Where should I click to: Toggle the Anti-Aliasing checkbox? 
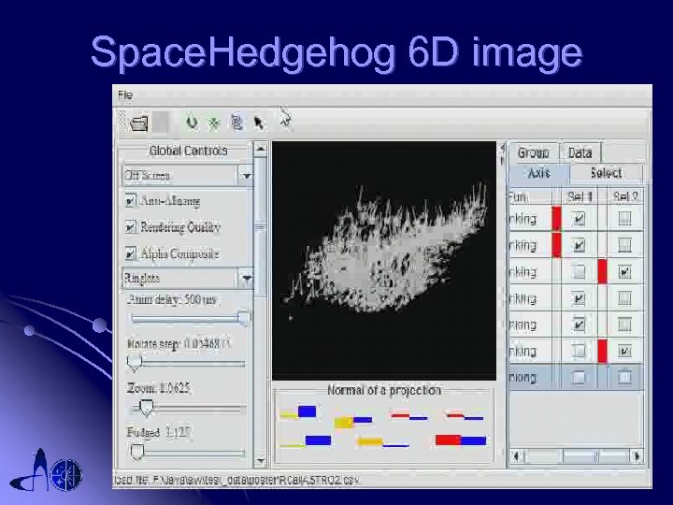pyautogui.click(x=131, y=201)
